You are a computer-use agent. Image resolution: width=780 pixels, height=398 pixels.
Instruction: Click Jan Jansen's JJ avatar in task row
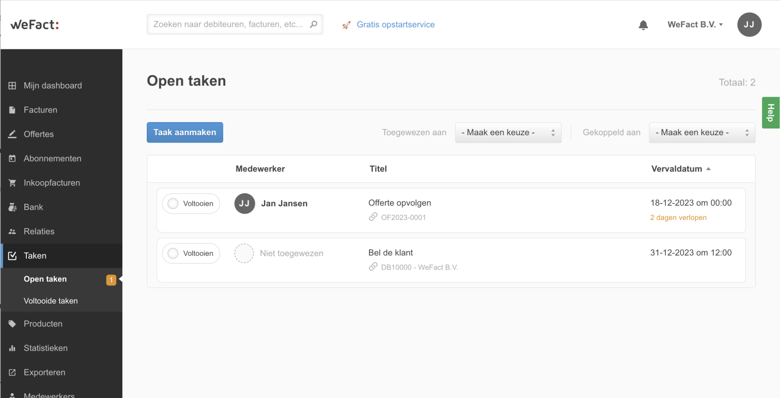point(245,203)
